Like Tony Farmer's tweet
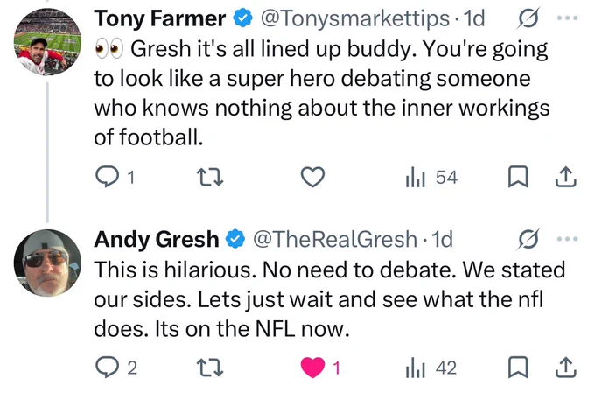The width and height of the screenshot is (595, 393). click(x=312, y=178)
